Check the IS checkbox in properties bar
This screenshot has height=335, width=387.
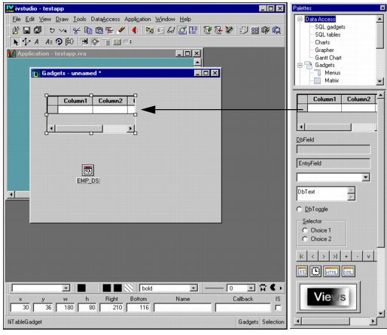tap(278, 307)
